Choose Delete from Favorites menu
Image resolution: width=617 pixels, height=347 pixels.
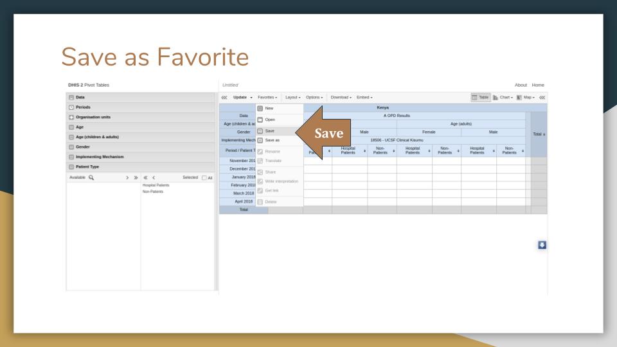click(x=280, y=202)
